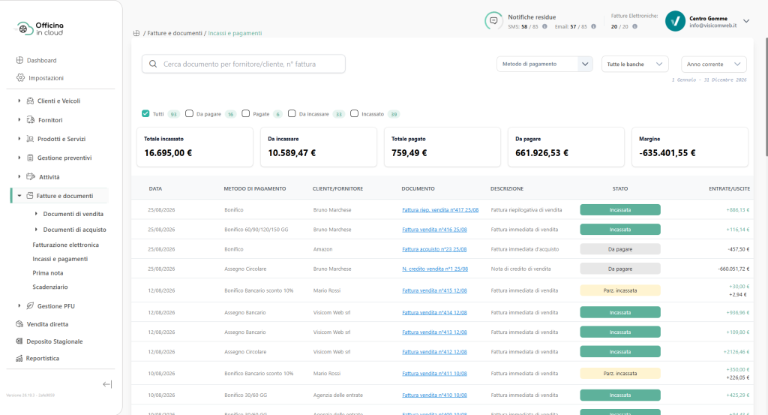768x415 pixels.
Task: Open link Fattura acquisto n°23 25/08
Action: click(x=434, y=249)
